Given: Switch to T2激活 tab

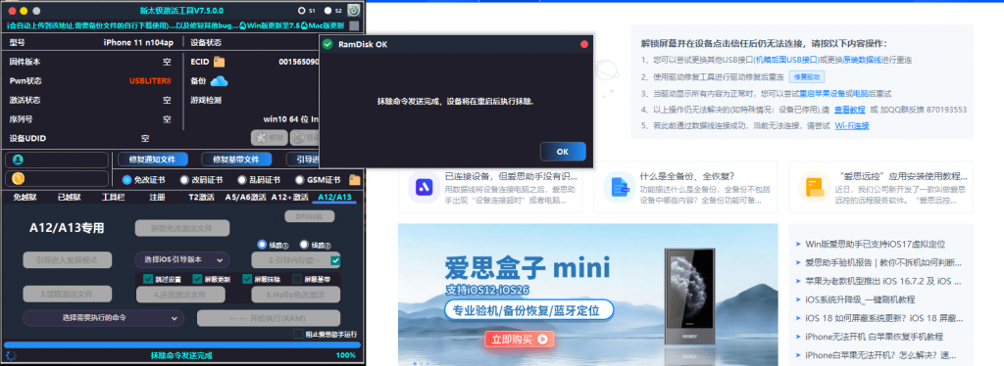Looking at the screenshot, I should (x=201, y=198).
